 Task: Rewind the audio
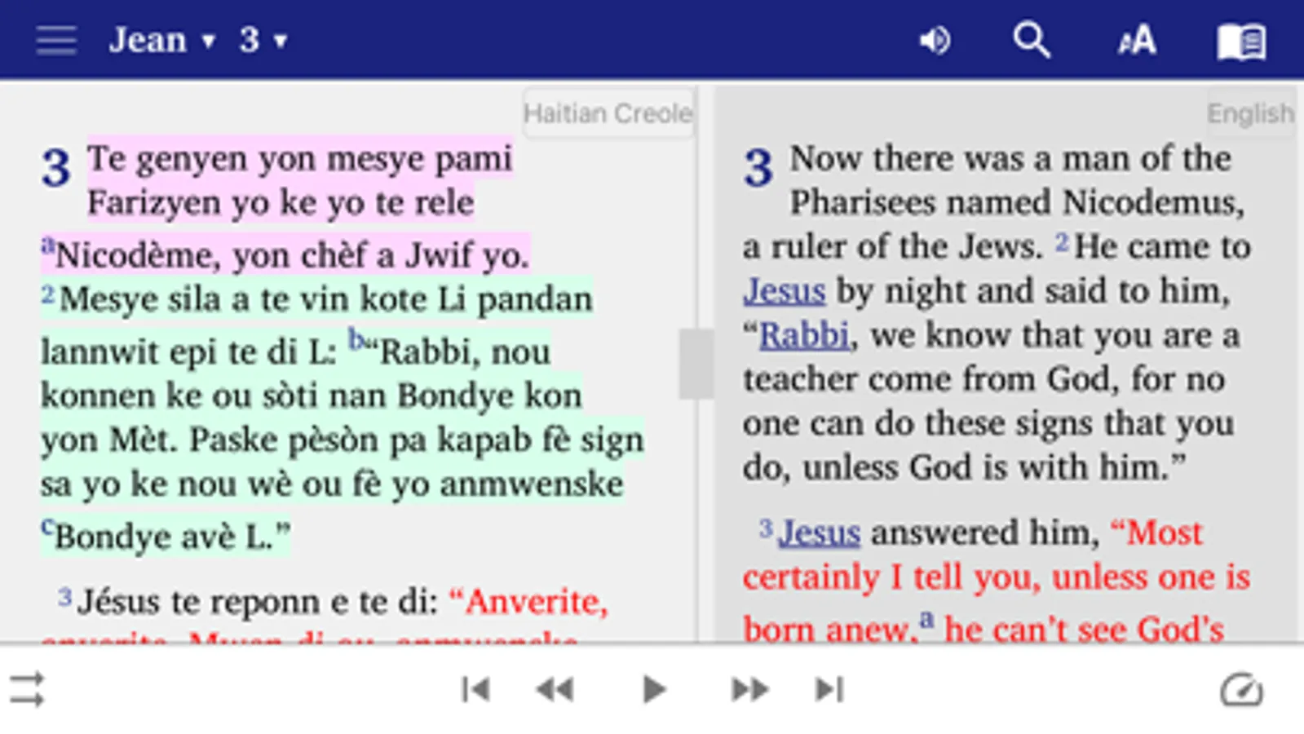(x=555, y=690)
